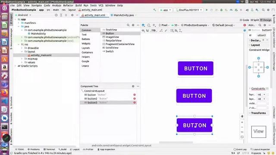Toggle the night mode icon in the design toolbar

tap(154, 25)
